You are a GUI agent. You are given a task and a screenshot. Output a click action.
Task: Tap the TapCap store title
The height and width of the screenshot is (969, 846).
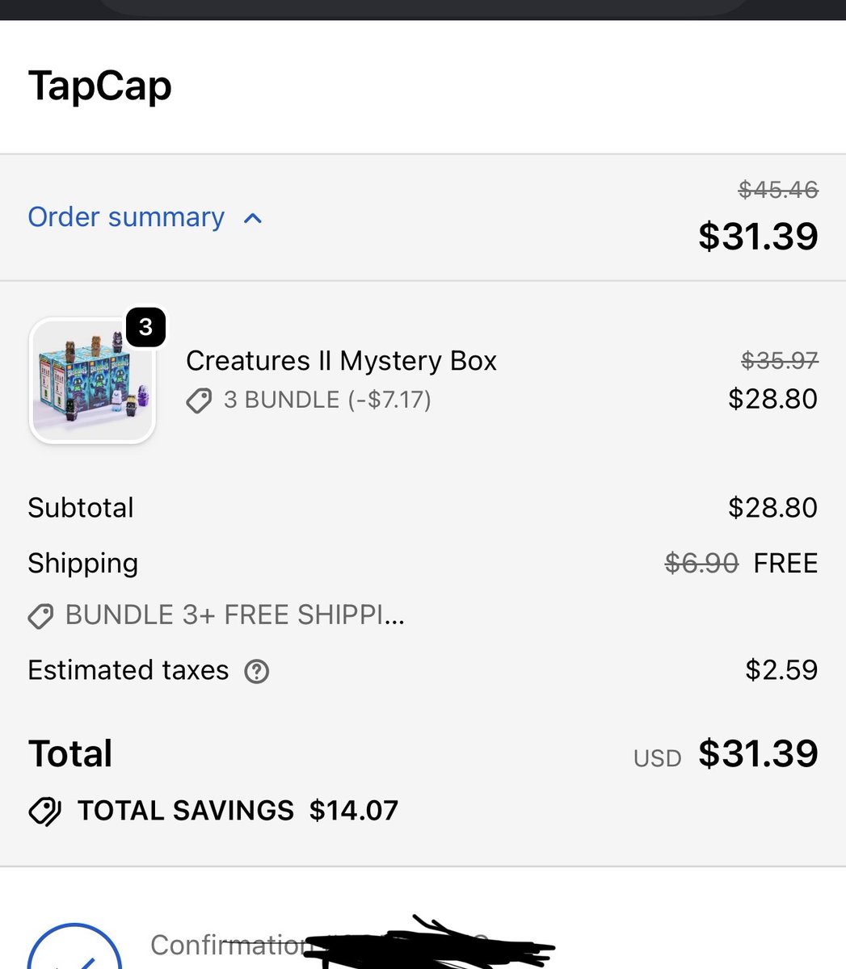(x=100, y=86)
